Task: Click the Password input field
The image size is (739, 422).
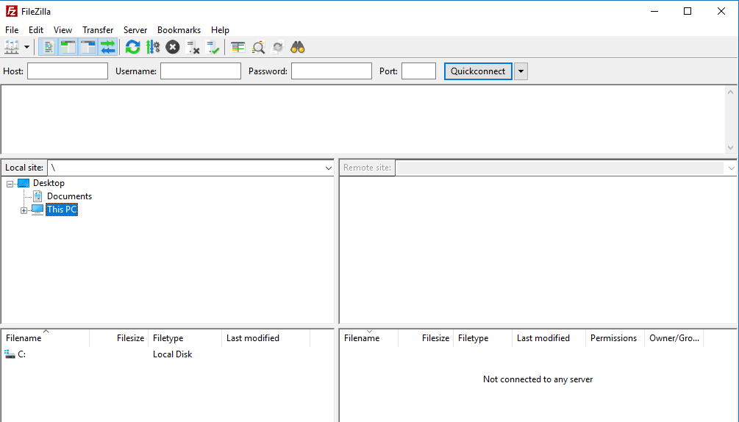Action: click(332, 71)
